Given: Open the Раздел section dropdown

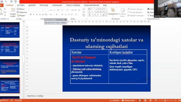Looking at the screenshot, I should 21,15.
